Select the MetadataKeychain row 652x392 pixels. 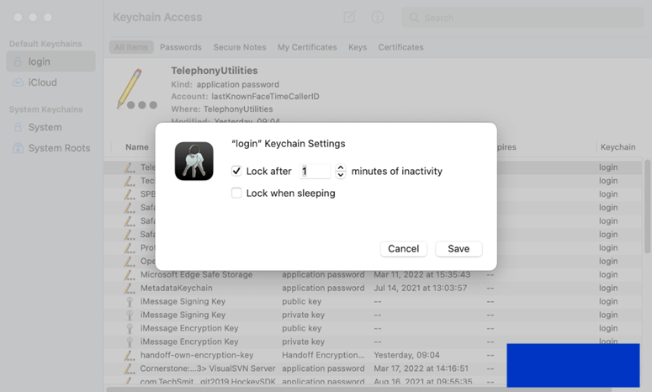373,288
